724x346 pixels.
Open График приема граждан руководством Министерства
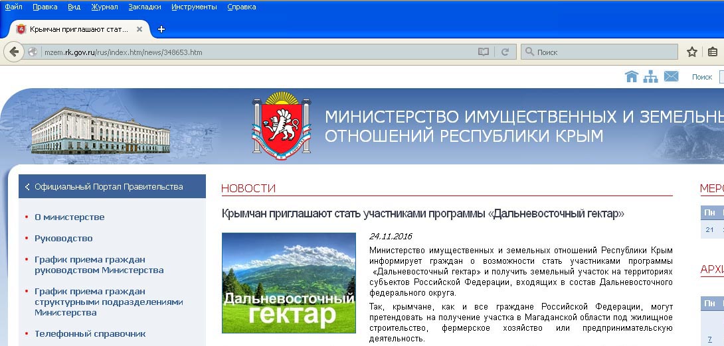[99, 265]
